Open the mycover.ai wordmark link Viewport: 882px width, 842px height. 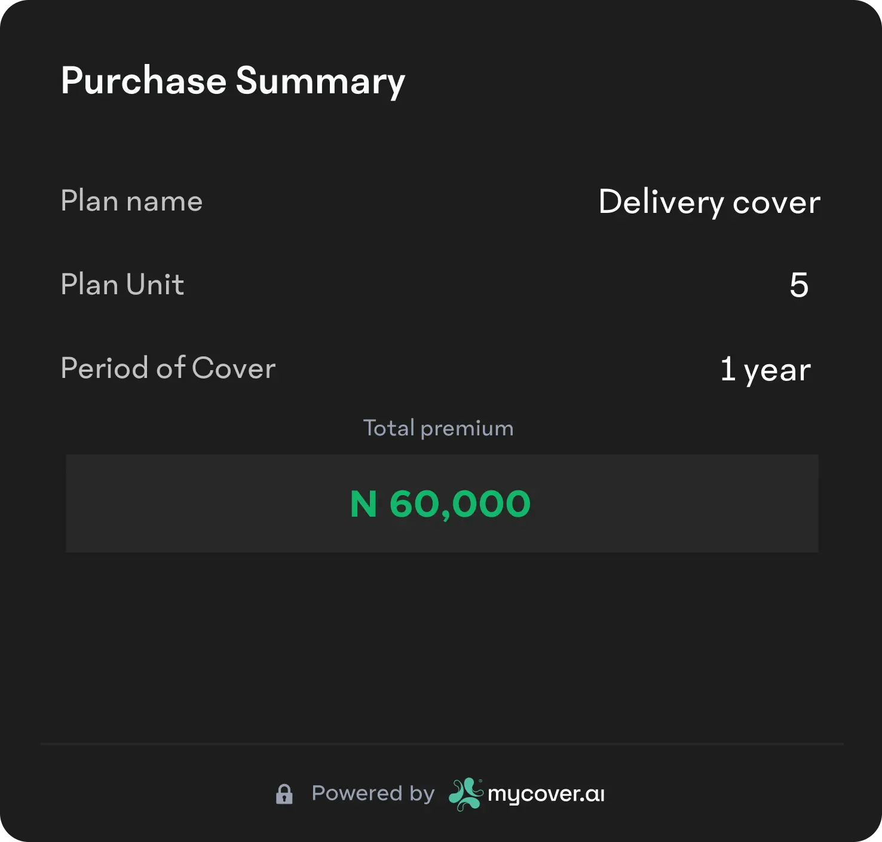(x=546, y=794)
